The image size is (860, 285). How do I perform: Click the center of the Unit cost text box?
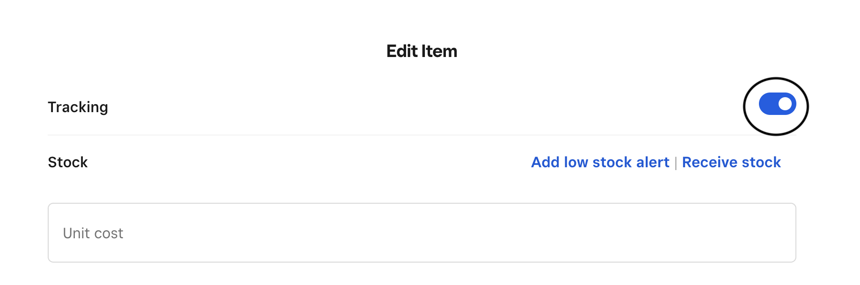click(x=422, y=233)
